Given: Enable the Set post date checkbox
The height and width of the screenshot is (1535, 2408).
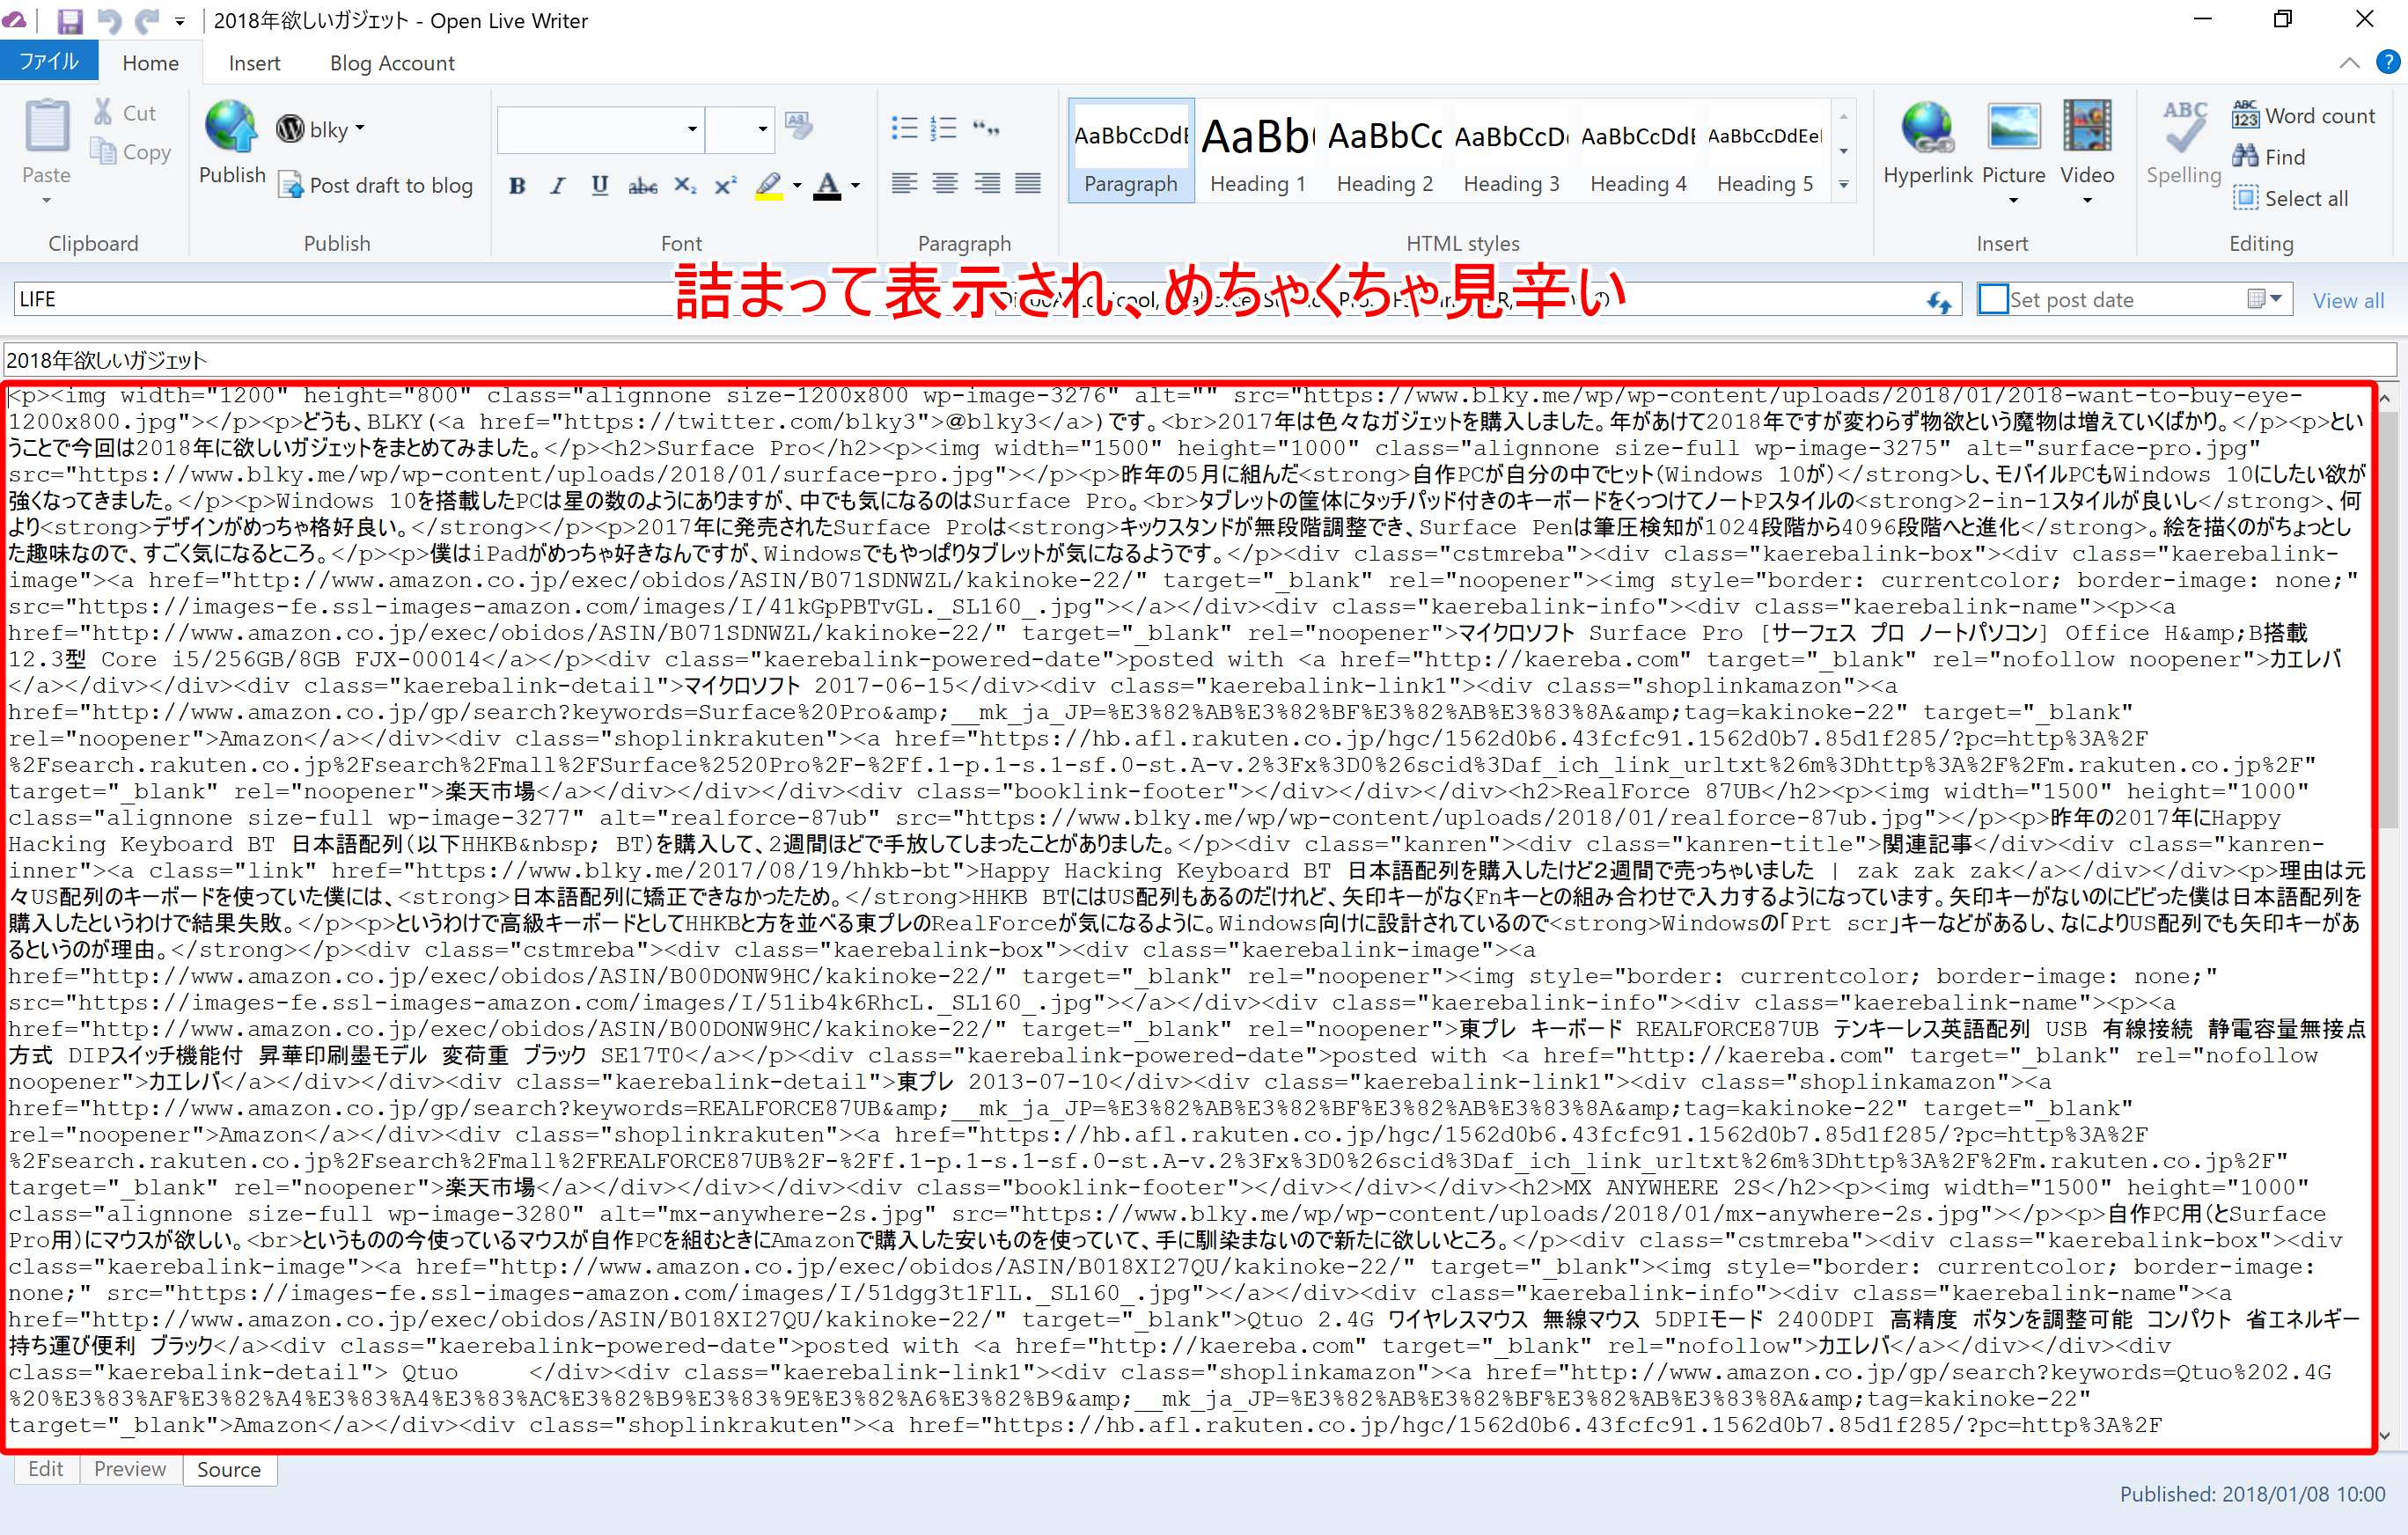Looking at the screenshot, I should click(x=1993, y=299).
